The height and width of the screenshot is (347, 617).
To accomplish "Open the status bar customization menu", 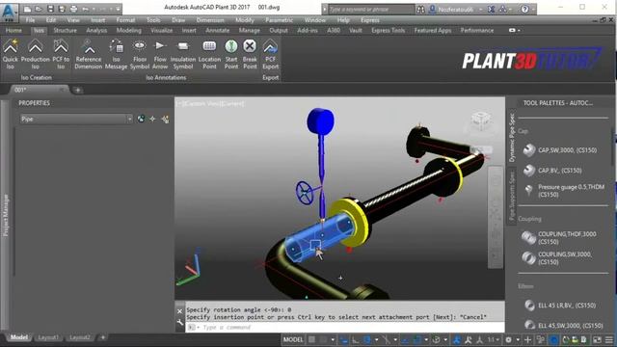I will [x=609, y=339].
